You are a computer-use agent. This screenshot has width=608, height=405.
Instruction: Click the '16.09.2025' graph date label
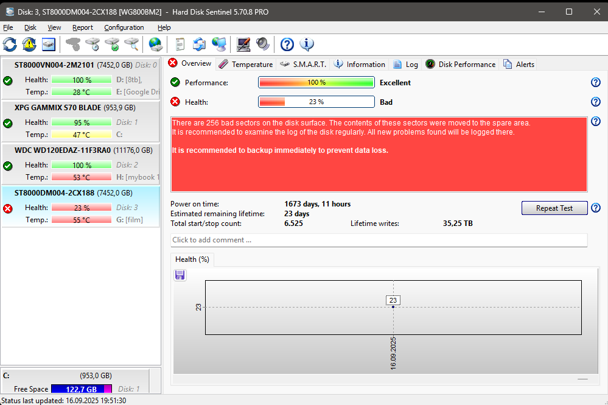tap(393, 353)
